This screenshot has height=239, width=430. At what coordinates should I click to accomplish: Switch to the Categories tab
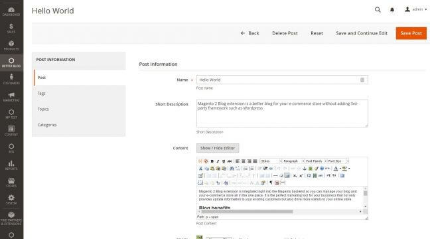click(x=80, y=125)
